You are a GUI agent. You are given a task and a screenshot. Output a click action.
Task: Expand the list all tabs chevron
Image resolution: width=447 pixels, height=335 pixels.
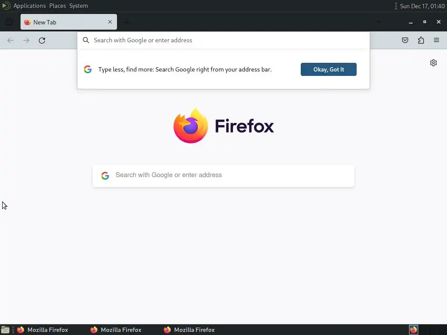coord(379,22)
